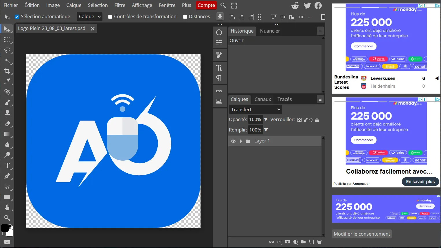This screenshot has height=248, width=441.
Task: Select the Crop tool
Action: point(7,71)
